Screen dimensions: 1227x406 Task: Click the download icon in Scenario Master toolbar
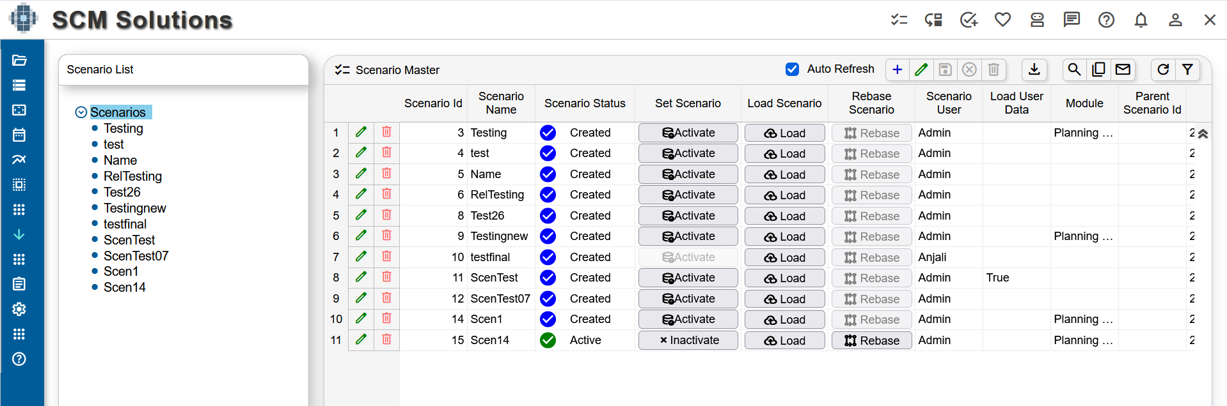coord(1034,70)
